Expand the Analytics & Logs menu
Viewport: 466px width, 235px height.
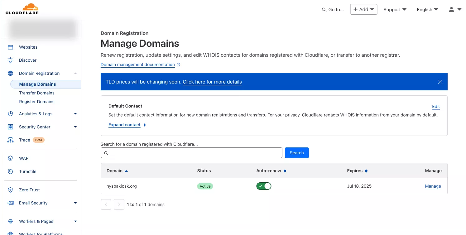75,114
